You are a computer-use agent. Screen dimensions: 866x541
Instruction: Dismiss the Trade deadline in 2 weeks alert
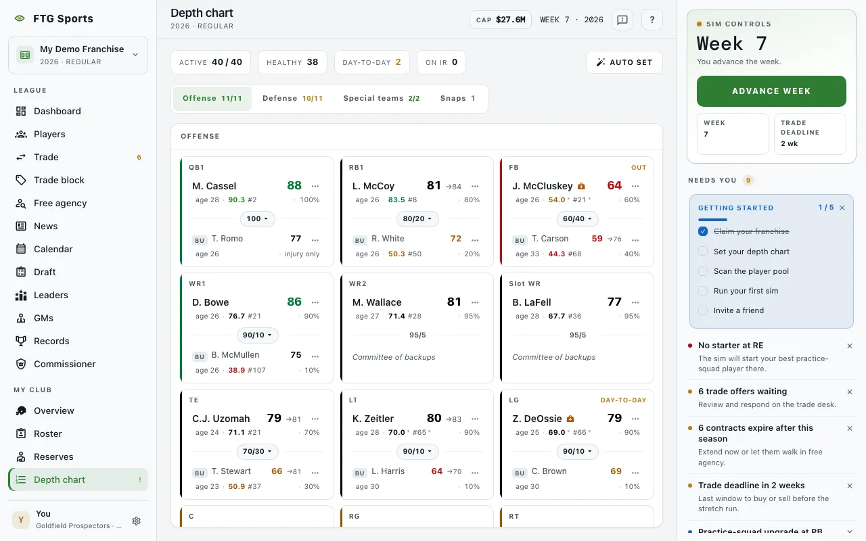850,486
